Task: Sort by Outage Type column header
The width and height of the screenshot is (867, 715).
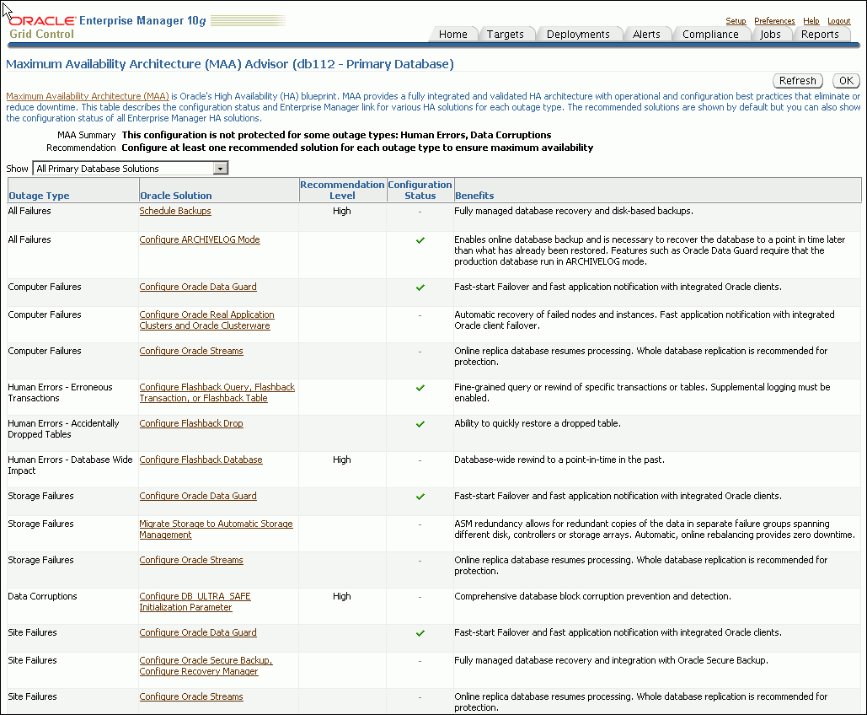Action: (39, 196)
